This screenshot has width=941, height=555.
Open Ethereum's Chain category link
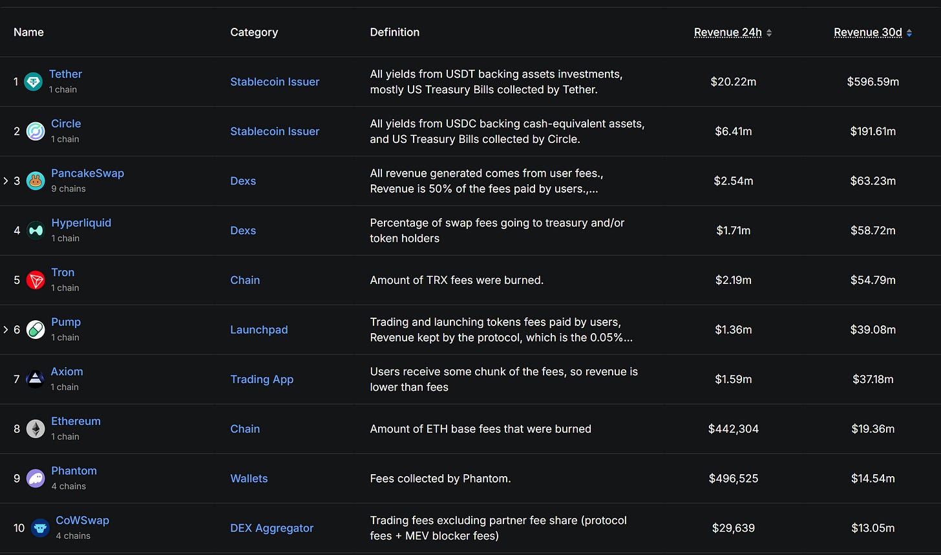click(245, 429)
